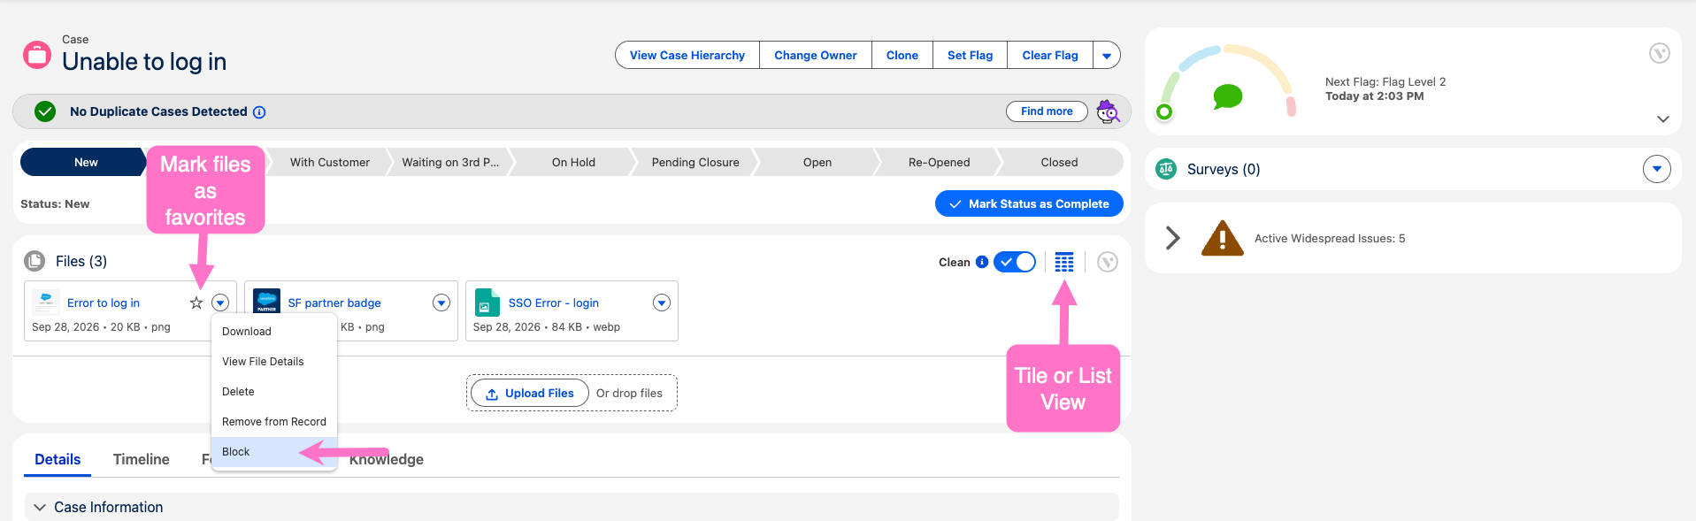Select Remove from Record menu option
The image size is (1696, 521).
pos(274,422)
